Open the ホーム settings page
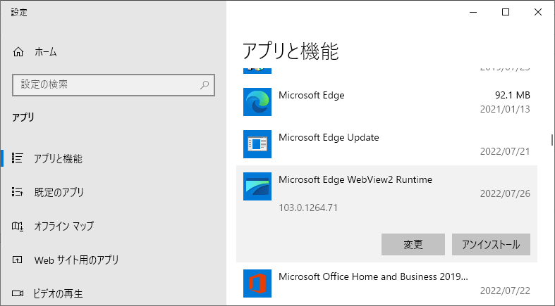555x306 pixels. click(114, 52)
